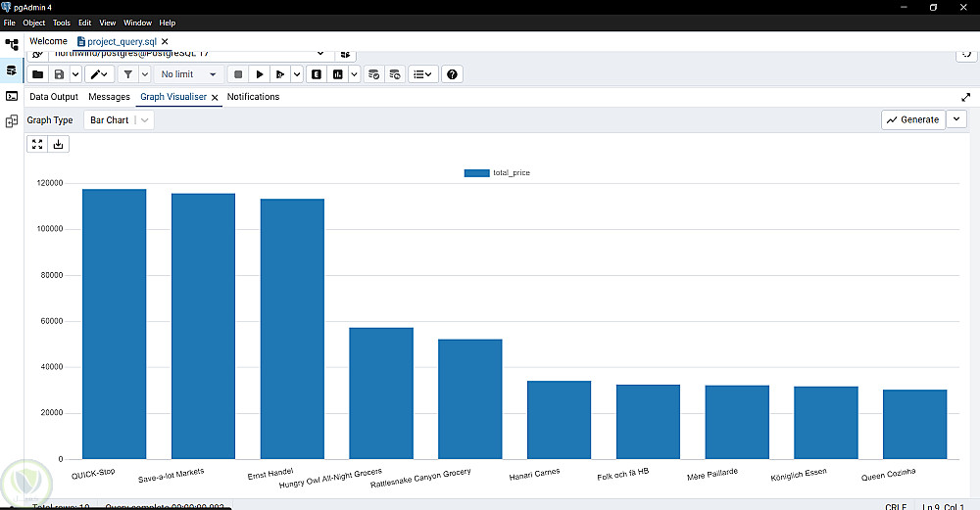Click the Filter funnel icon

point(127,74)
